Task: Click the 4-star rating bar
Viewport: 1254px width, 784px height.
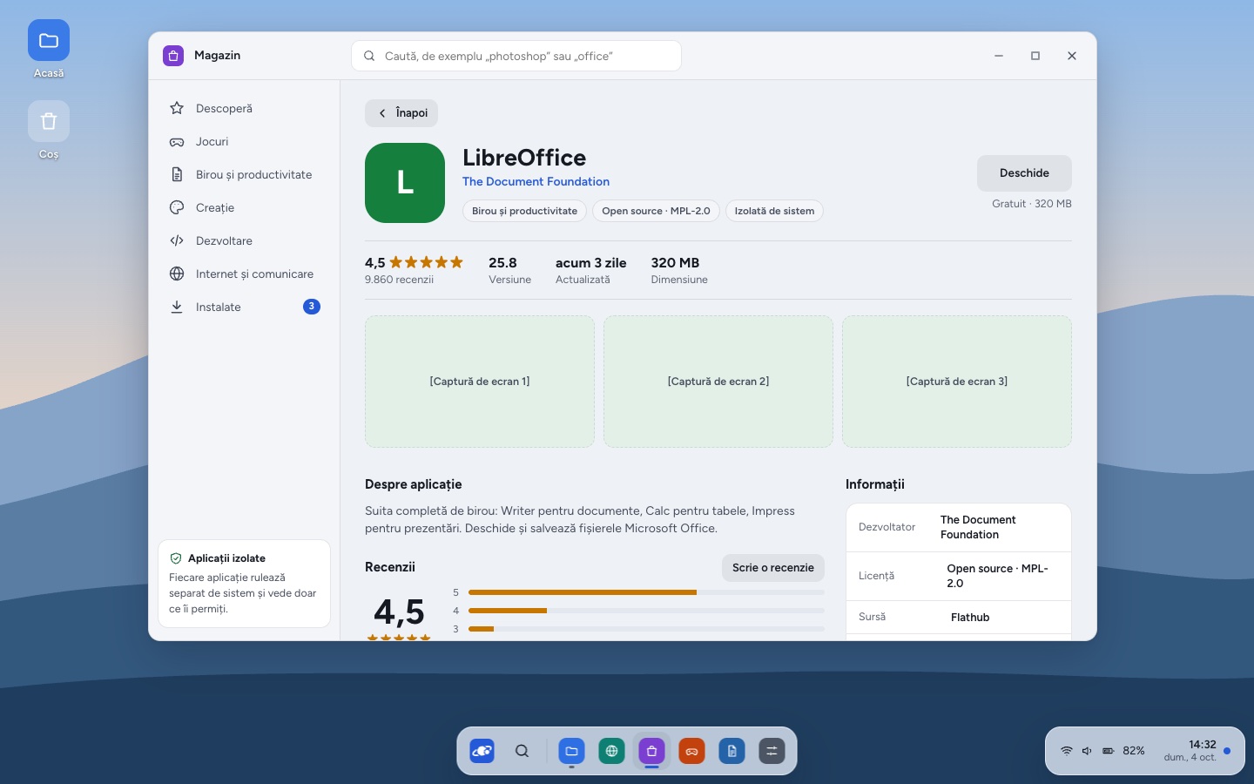Action: click(x=646, y=611)
